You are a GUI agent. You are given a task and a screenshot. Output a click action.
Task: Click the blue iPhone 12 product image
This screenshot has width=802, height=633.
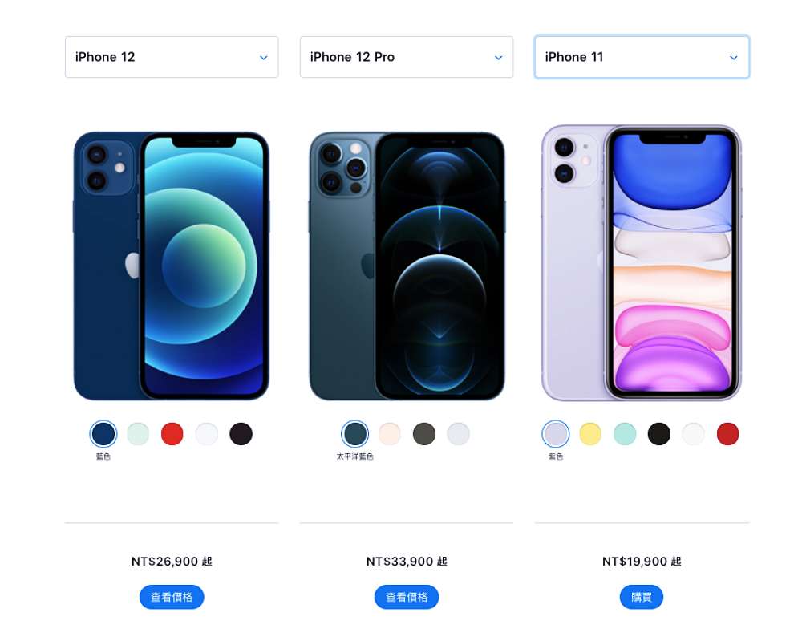[x=172, y=266]
